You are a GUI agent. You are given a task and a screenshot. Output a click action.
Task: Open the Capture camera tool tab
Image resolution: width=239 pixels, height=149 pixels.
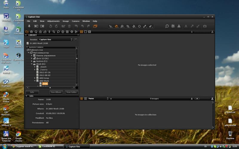click(31, 32)
